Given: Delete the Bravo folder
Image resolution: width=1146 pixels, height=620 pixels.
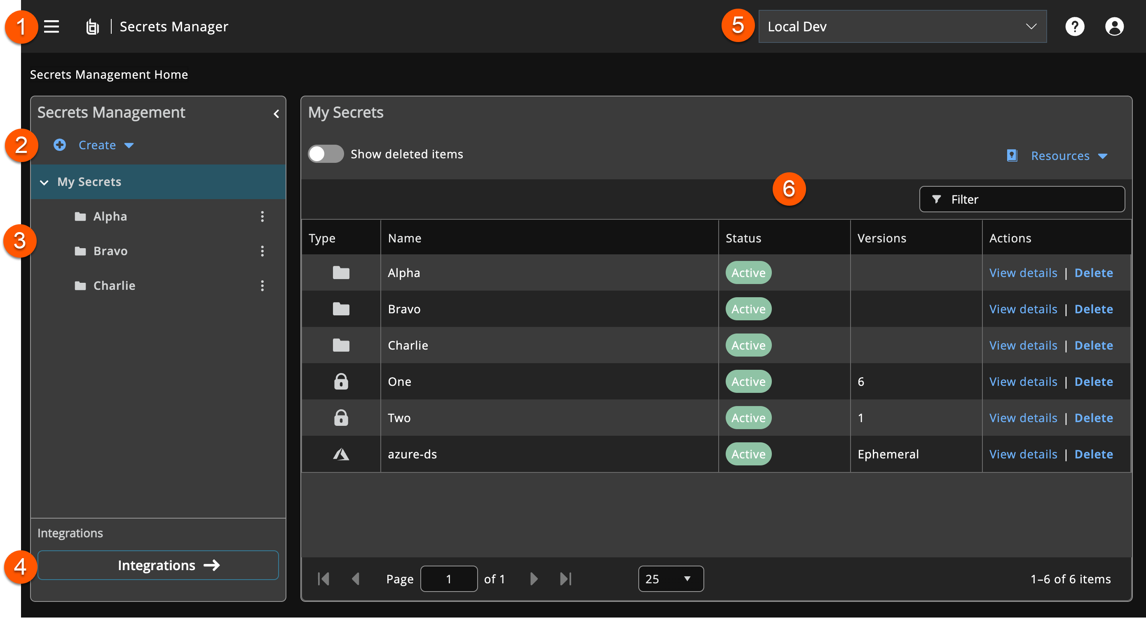Looking at the screenshot, I should (x=1094, y=309).
